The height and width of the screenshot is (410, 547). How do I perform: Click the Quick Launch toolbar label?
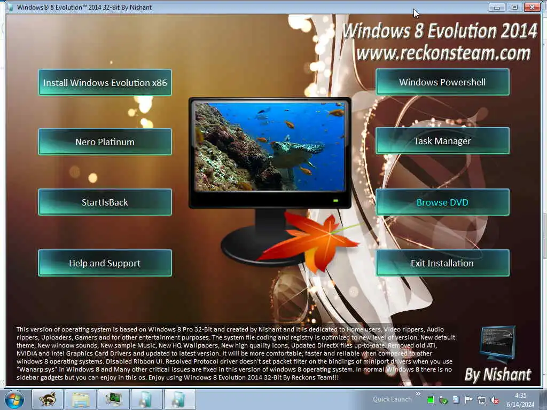click(x=392, y=399)
